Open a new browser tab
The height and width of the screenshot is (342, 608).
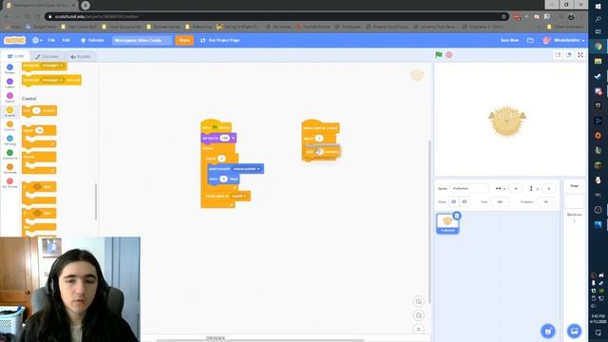(x=85, y=6)
